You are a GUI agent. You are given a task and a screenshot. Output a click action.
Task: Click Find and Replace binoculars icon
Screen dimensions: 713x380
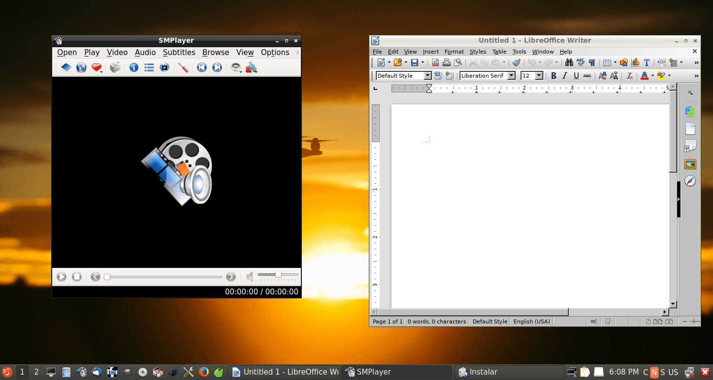569,62
